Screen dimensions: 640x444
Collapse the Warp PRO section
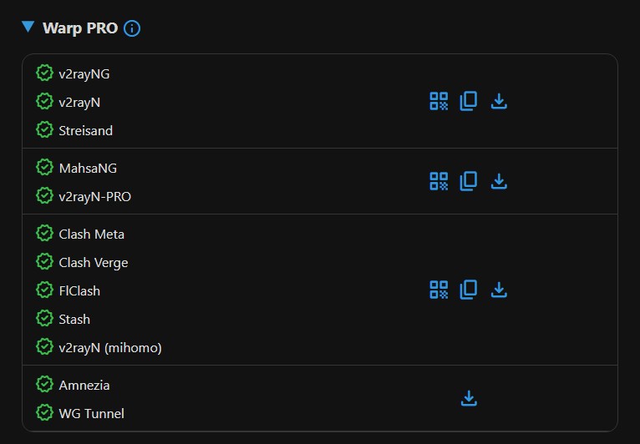[28, 28]
